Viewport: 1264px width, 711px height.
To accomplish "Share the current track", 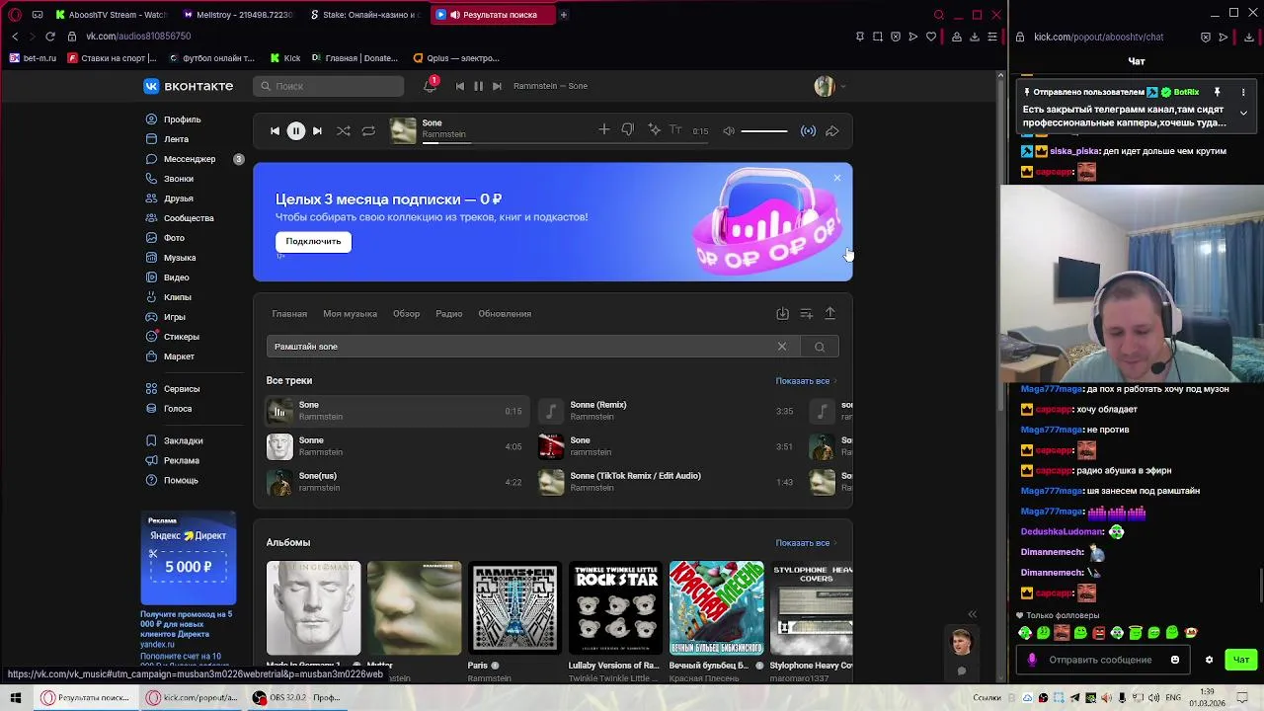I will point(832,130).
